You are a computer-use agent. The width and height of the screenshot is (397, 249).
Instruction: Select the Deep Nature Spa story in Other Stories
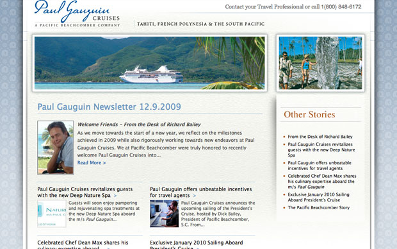(x=321, y=150)
